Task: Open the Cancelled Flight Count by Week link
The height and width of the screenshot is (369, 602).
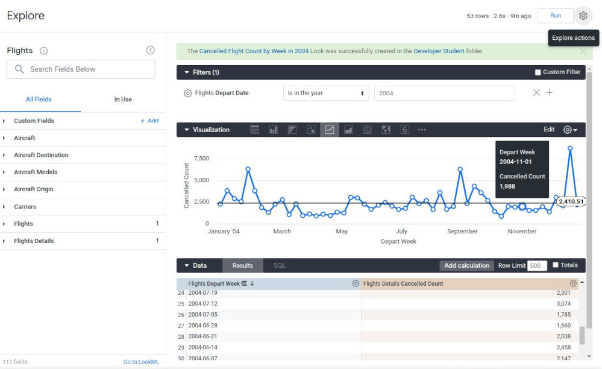Action: pos(254,51)
